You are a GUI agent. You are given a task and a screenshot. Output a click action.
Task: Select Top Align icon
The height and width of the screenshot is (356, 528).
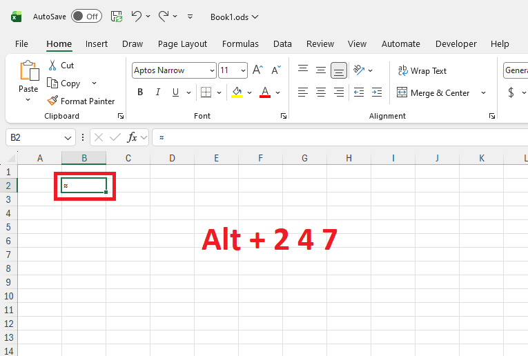pos(303,69)
